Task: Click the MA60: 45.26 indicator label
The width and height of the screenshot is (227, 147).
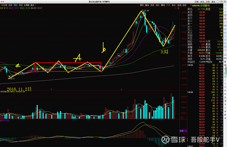Action: click(25, 8)
